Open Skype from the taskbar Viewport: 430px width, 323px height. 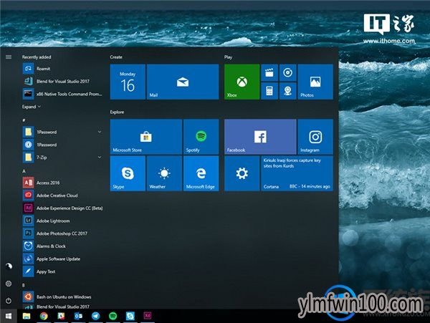(x=130, y=316)
